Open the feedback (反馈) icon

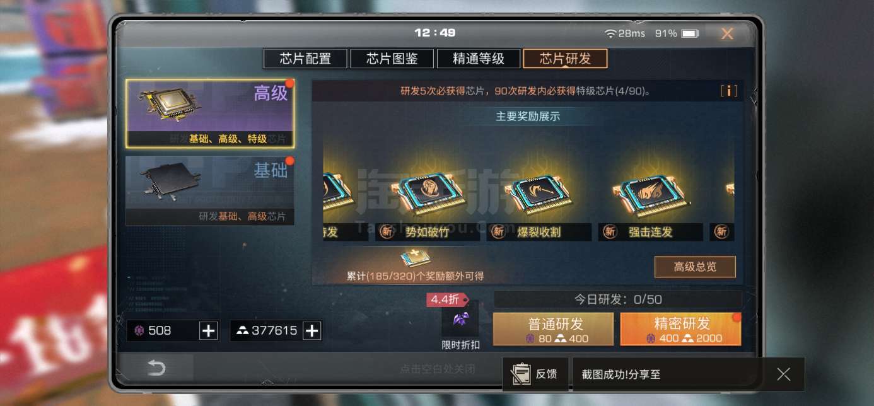535,374
